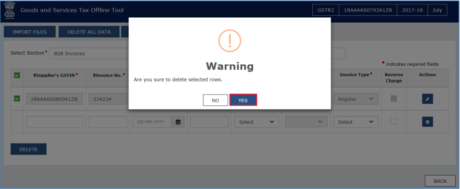The height and width of the screenshot is (189, 460).
Task: Open the calendar icon in the date field
Action: click(178, 122)
